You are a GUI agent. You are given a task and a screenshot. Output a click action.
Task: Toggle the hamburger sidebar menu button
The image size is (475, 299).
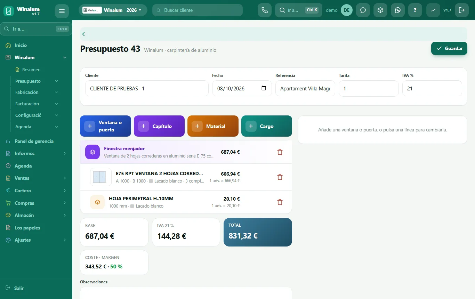(x=62, y=11)
